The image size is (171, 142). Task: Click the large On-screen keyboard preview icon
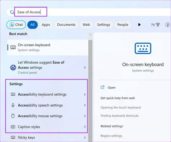click(143, 48)
